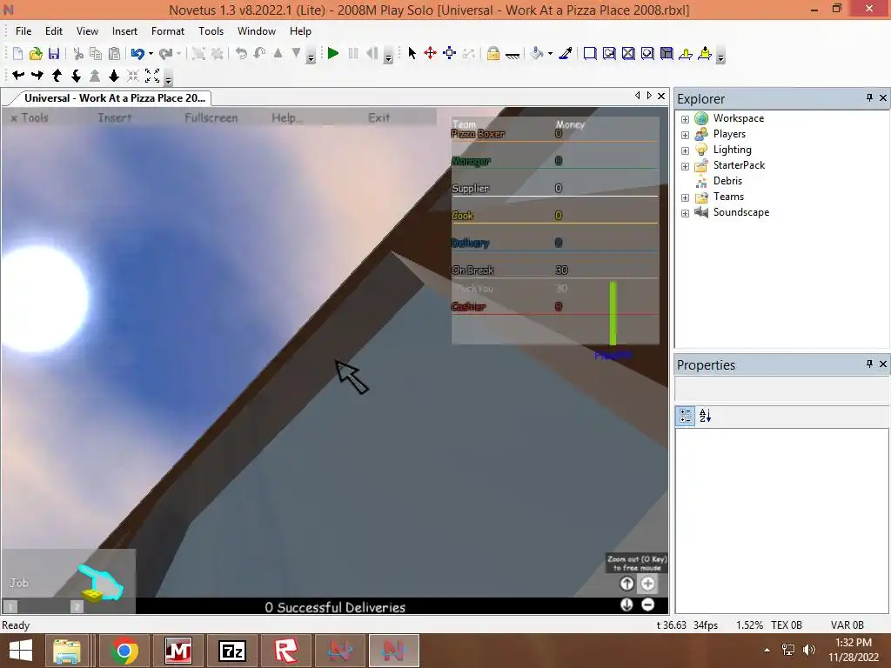Expand the Soundscape tree node
This screenshot has width=891, height=668.
(685, 214)
